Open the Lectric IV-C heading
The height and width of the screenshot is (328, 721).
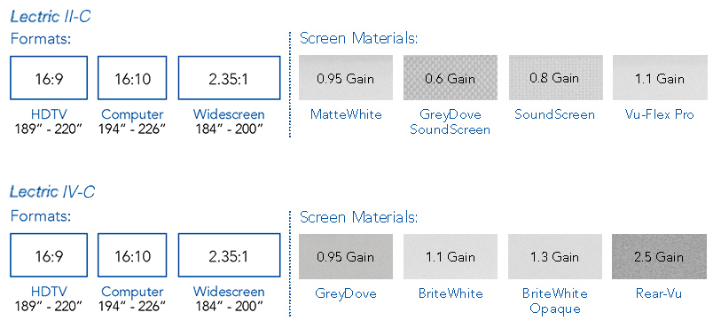[x=52, y=191]
